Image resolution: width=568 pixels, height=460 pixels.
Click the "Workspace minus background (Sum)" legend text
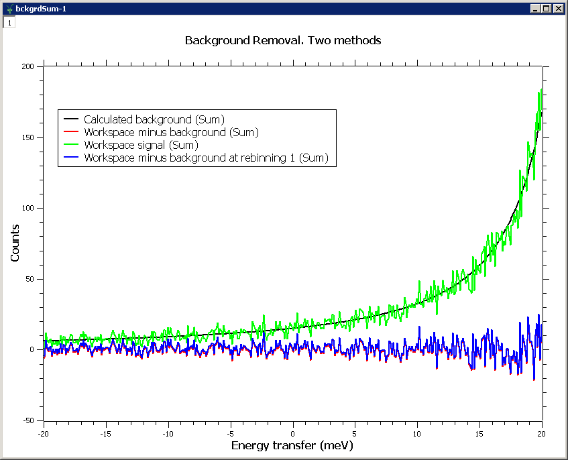pyautogui.click(x=171, y=133)
